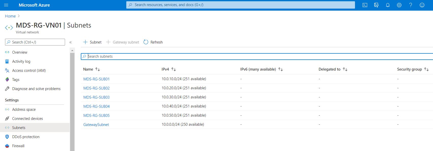Click the plus icon for adding a Subnet
Screen dimensions: 433x151
[x=85, y=42]
